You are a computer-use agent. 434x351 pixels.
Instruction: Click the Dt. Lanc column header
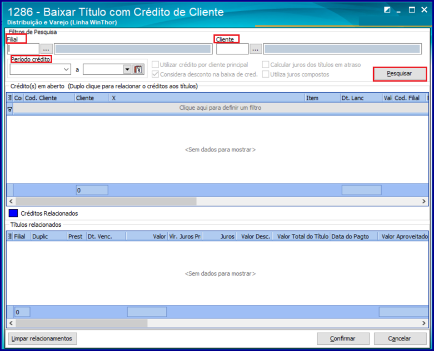tap(361, 98)
